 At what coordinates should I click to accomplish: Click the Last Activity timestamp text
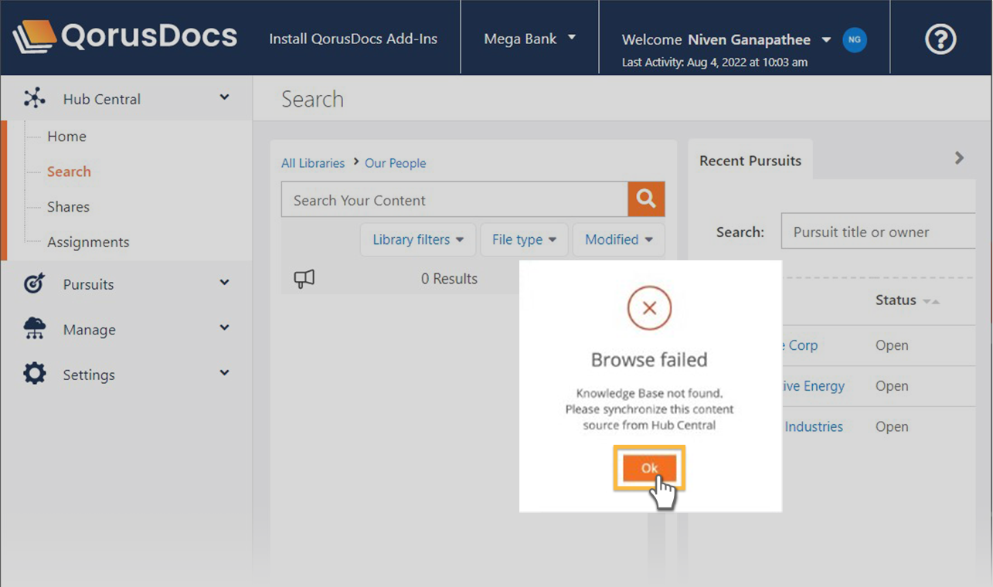point(715,63)
